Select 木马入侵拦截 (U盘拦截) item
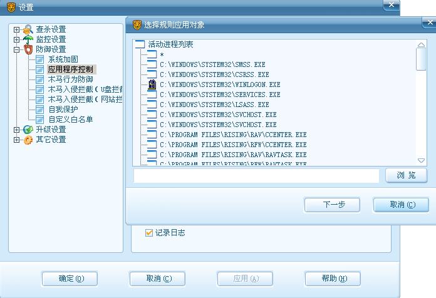The width and height of the screenshot is (436, 298). tap(85, 90)
